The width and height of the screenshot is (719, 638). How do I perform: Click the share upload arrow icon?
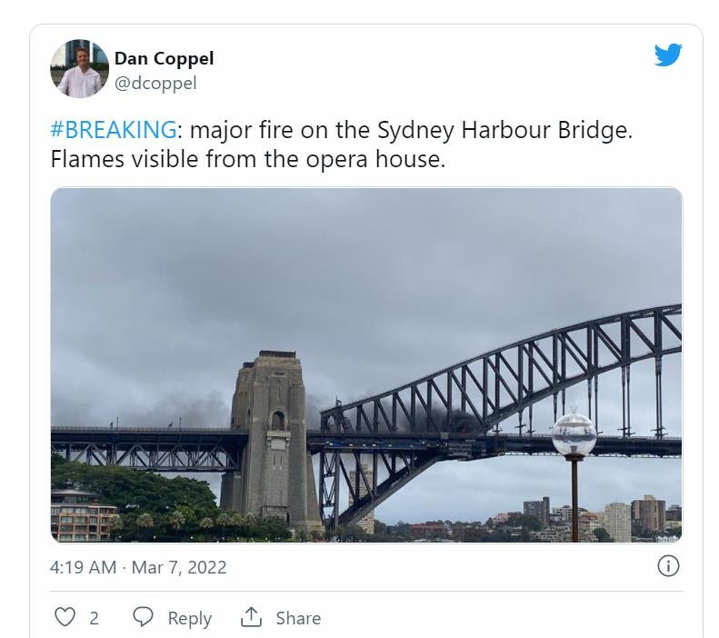coord(251,617)
